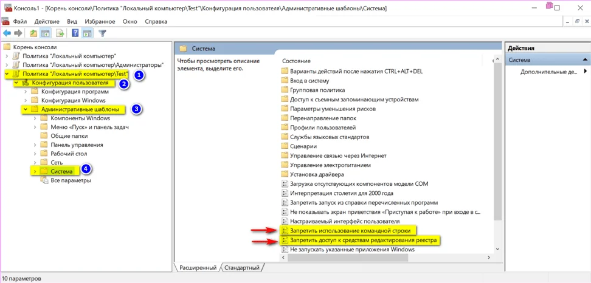
Task: Expand the "Панель управления" tree node
Action: (x=35, y=145)
